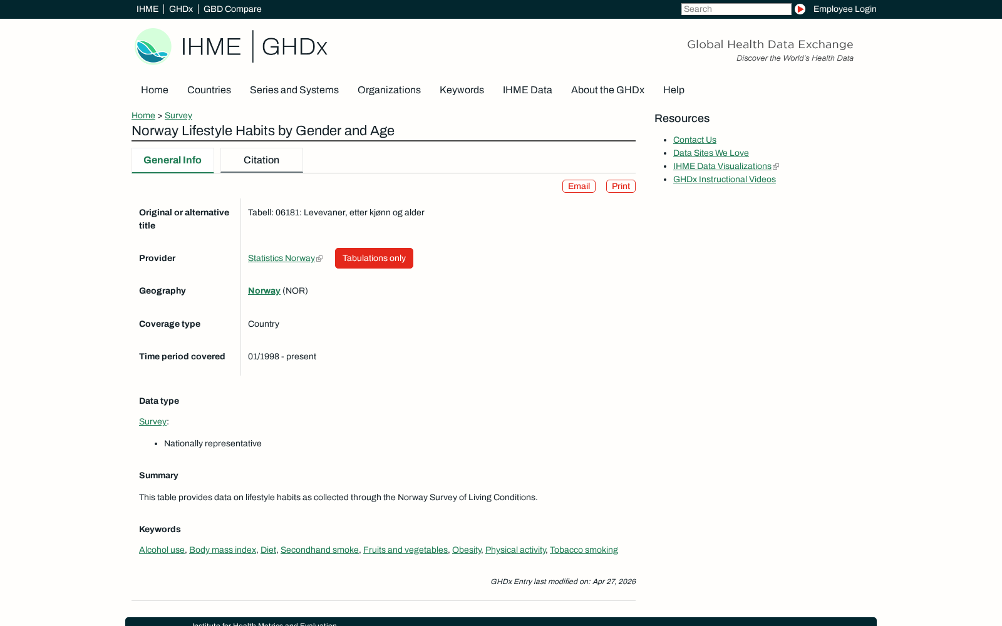Open Alcohol use keyword link
This screenshot has width=1002, height=626.
click(x=162, y=550)
